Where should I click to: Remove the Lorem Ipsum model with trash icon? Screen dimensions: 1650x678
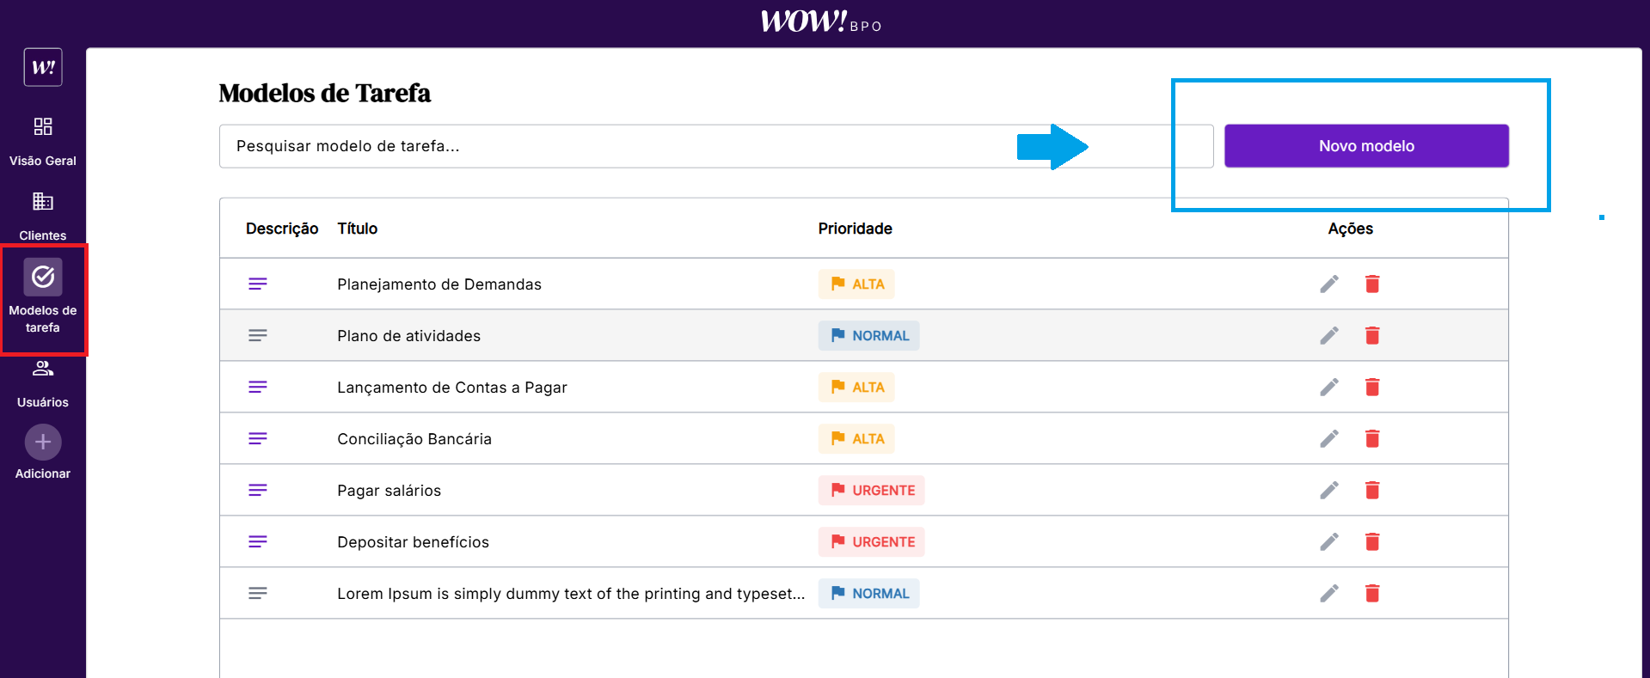[1371, 594]
